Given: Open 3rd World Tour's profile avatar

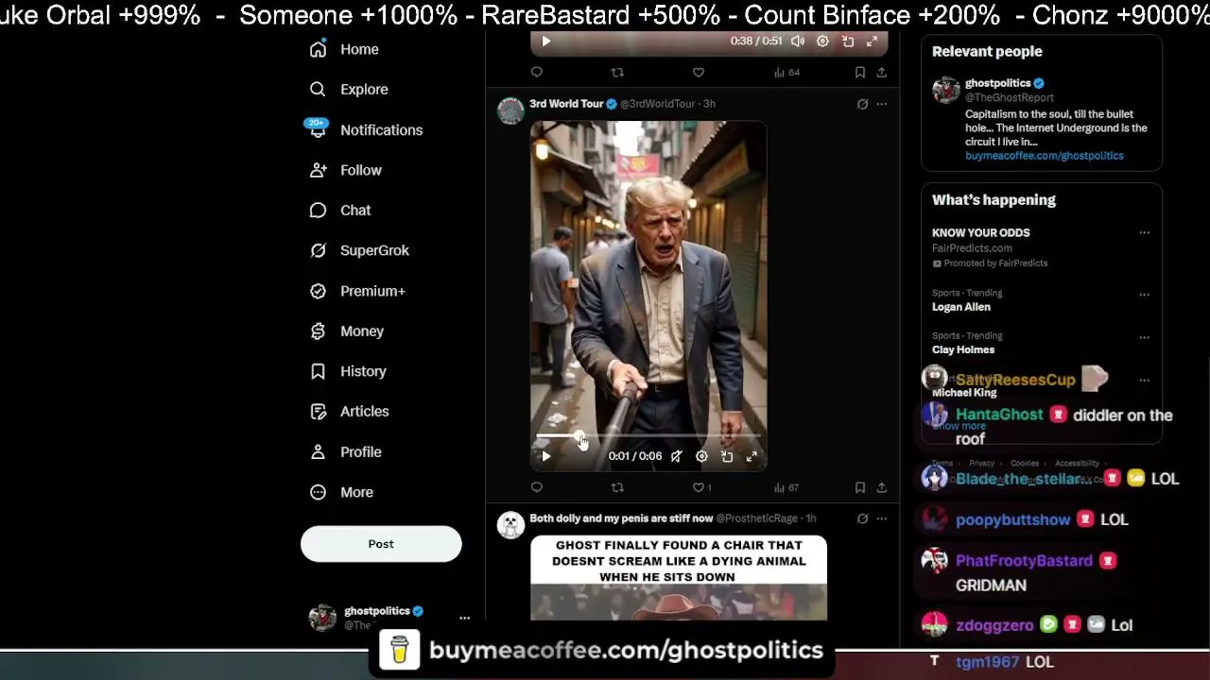Looking at the screenshot, I should [x=510, y=110].
